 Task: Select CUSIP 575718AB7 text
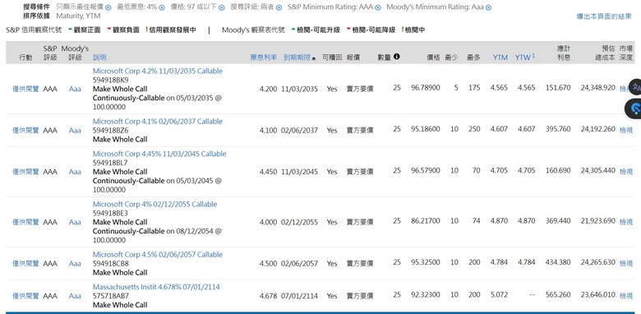click(x=110, y=296)
